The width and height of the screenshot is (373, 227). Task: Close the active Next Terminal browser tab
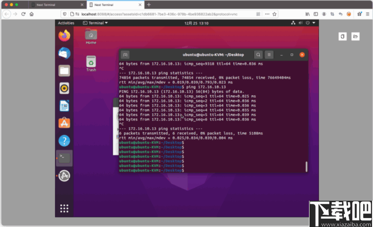pyautogui.click(x=140, y=5)
